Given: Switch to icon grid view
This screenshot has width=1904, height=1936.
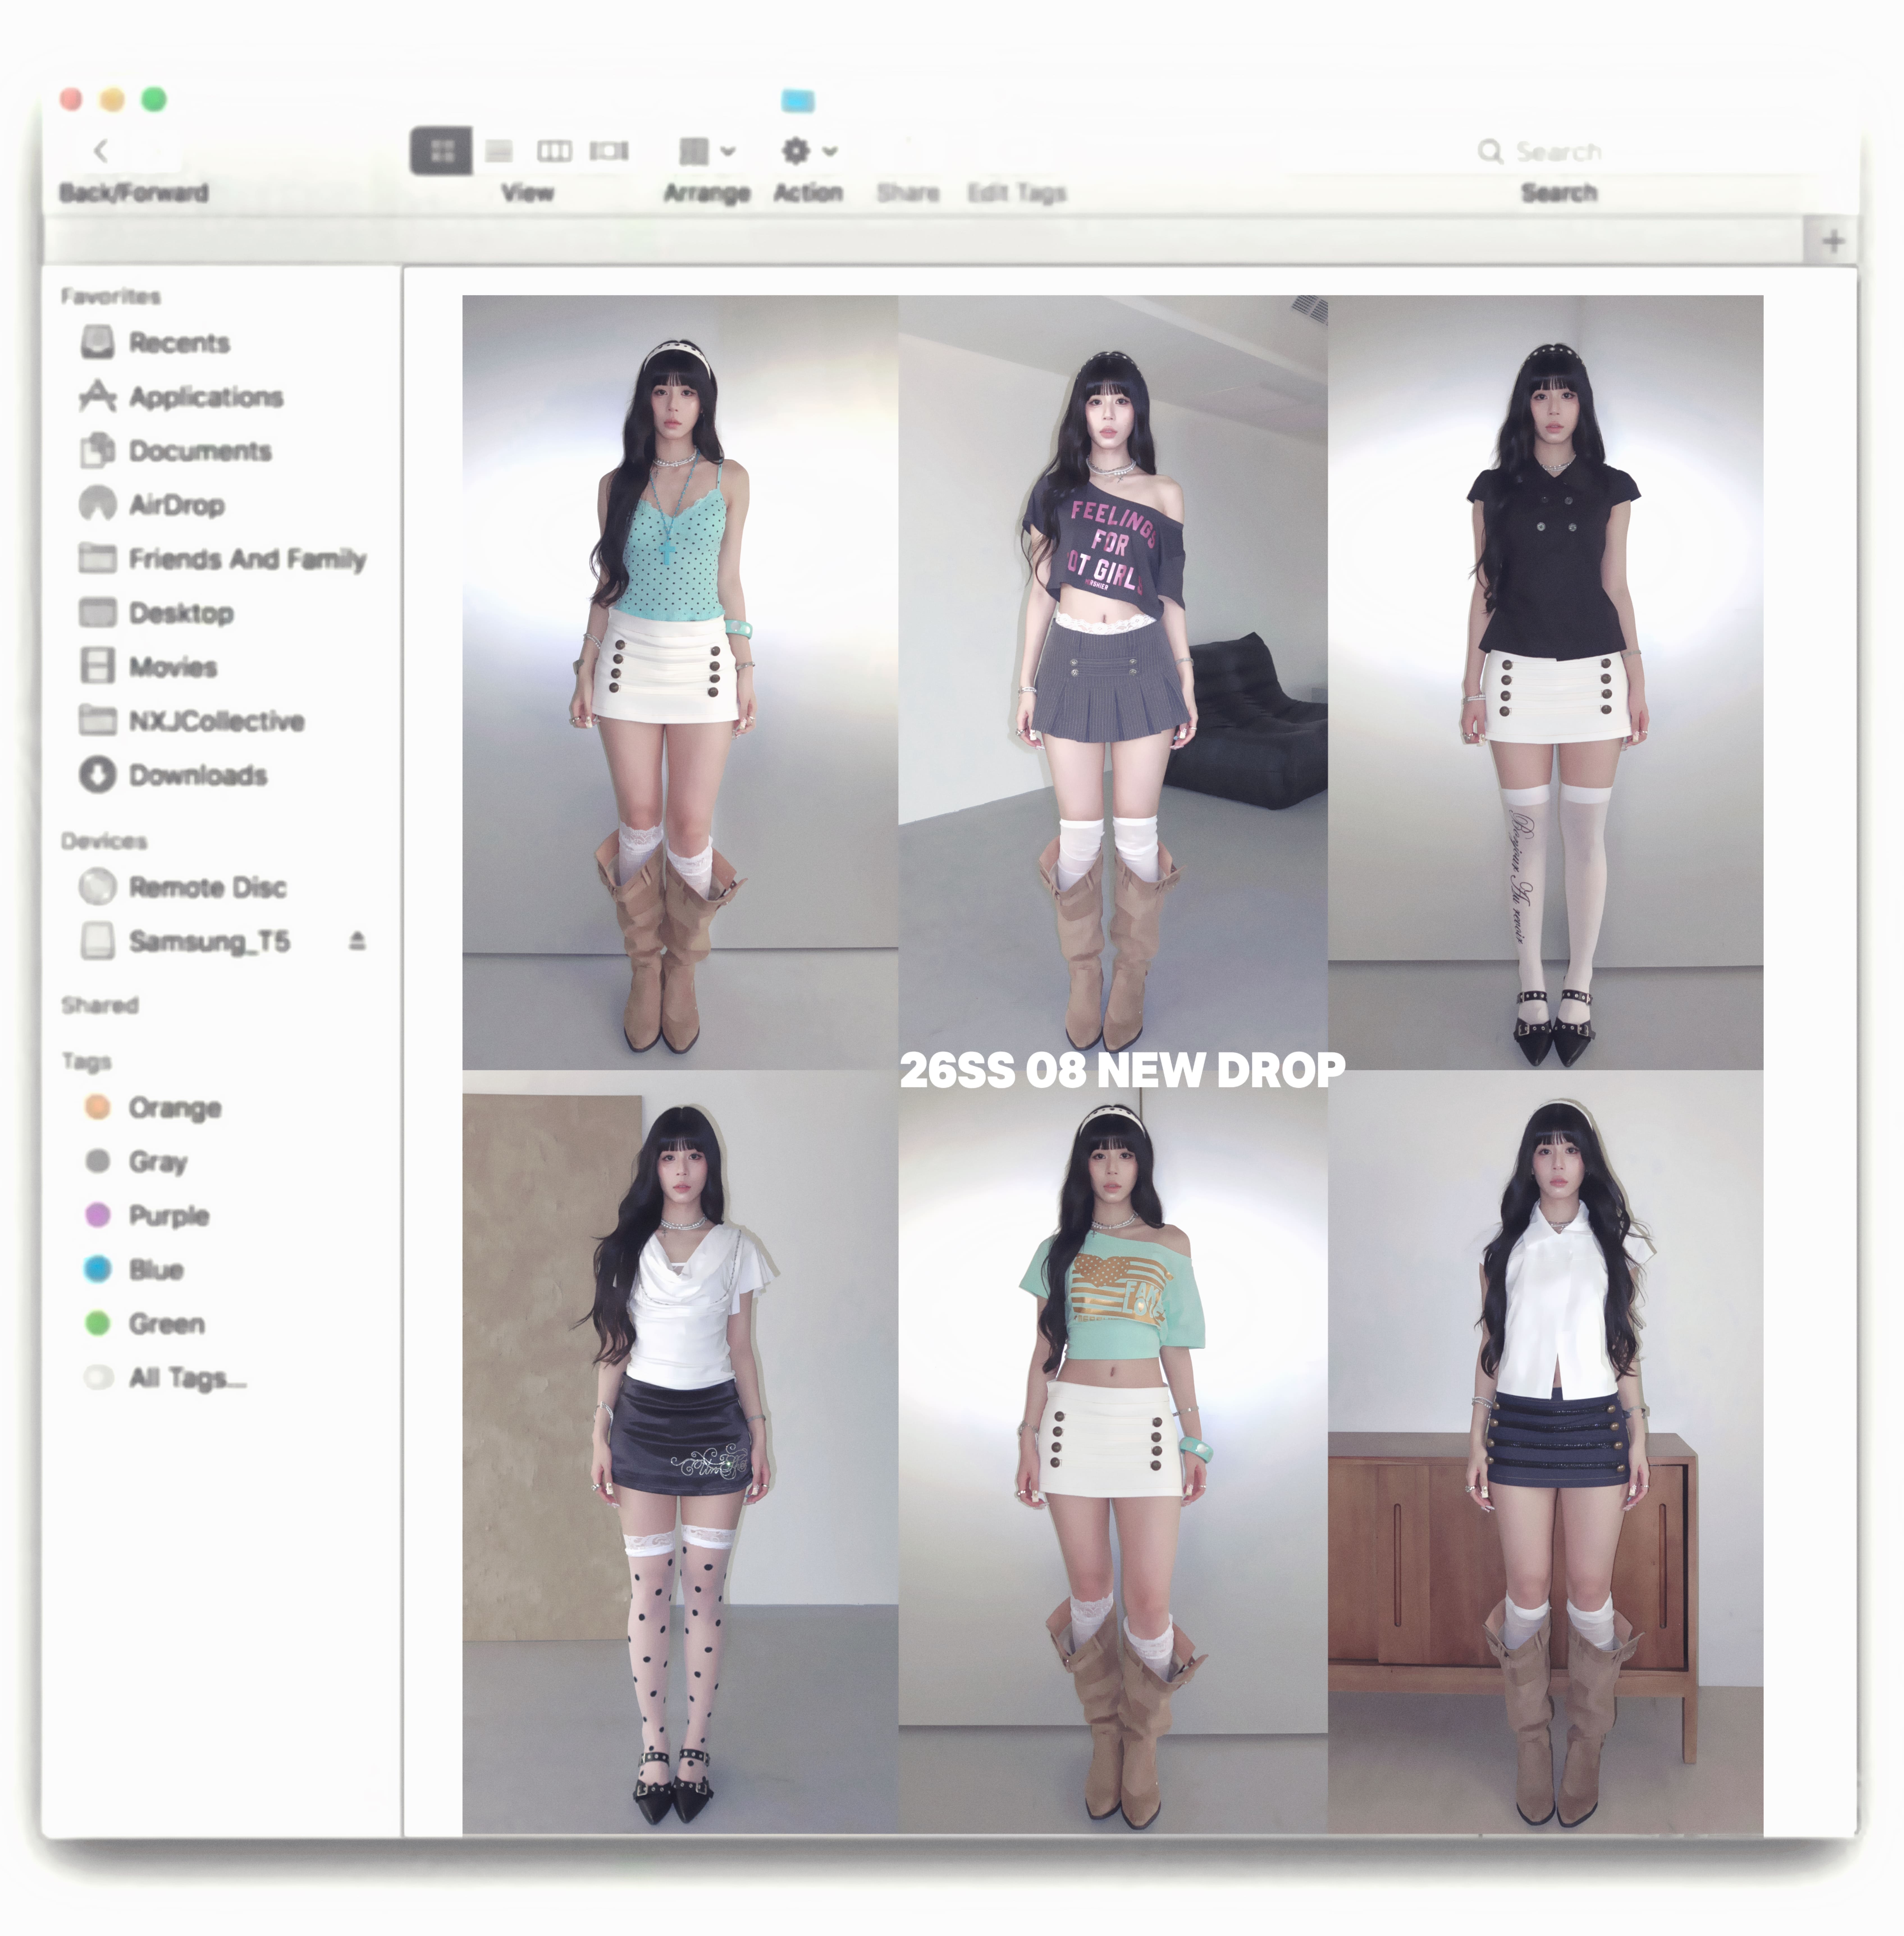Looking at the screenshot, I should (441, 151).
